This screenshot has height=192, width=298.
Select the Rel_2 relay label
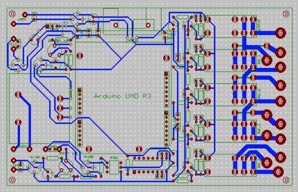(x=260, y=93)
